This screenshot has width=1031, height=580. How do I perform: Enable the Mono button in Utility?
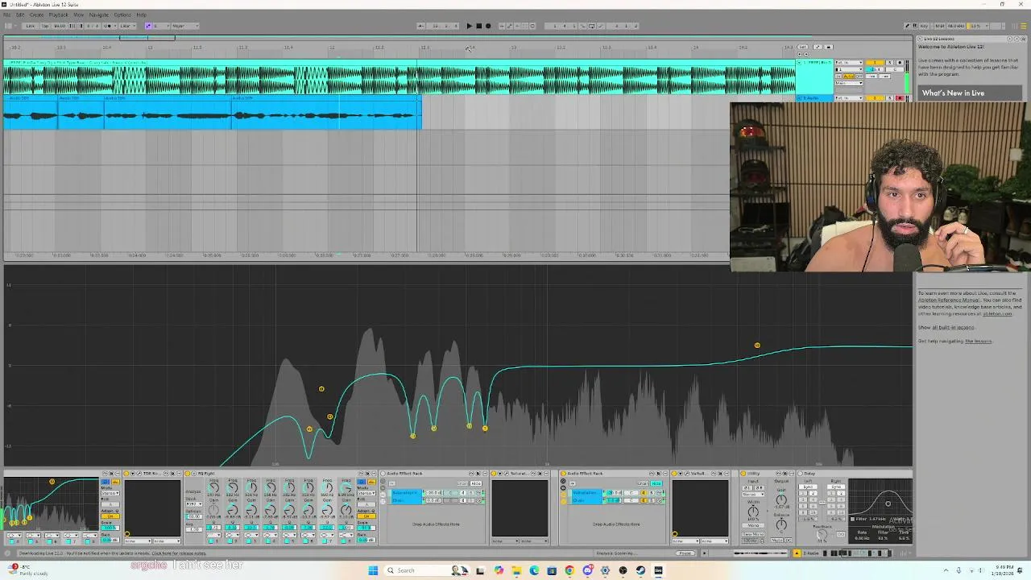[753, 525]
